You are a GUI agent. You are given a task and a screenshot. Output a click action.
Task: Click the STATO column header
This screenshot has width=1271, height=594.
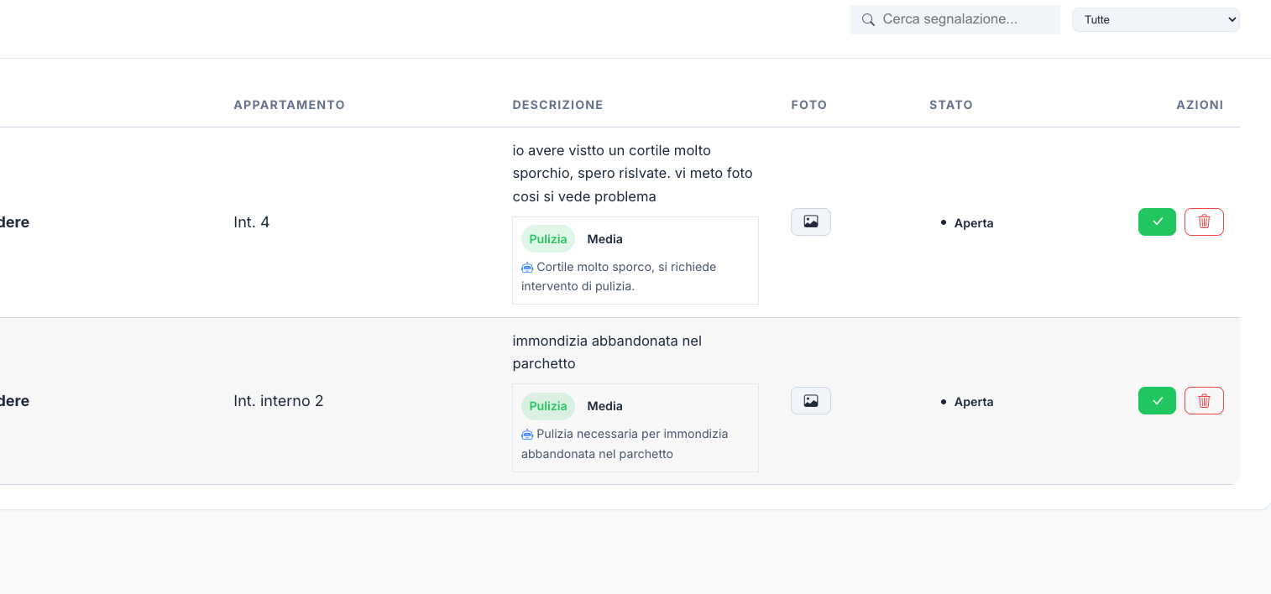tap(951, 105)
